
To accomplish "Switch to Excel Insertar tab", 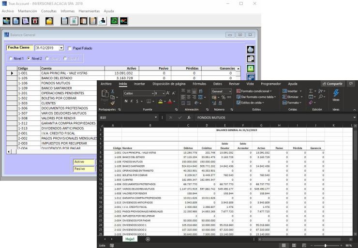I will pos(139,84).
